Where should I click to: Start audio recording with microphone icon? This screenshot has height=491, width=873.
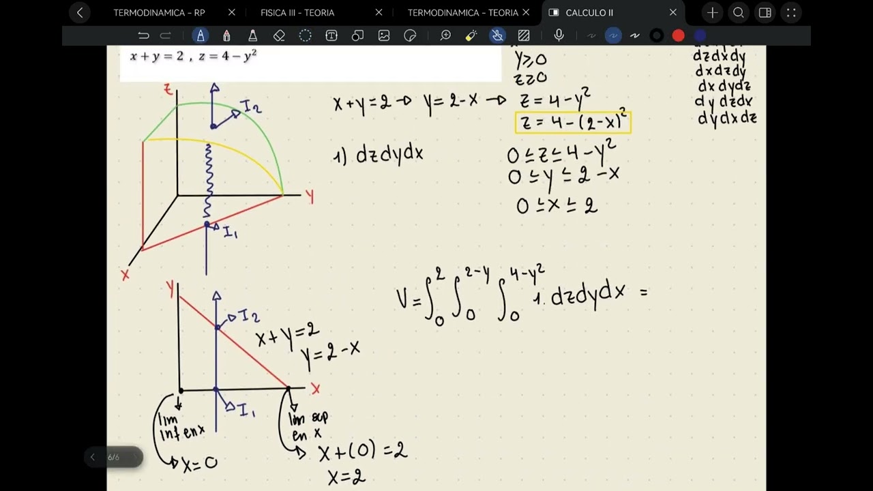pos(559,35)
